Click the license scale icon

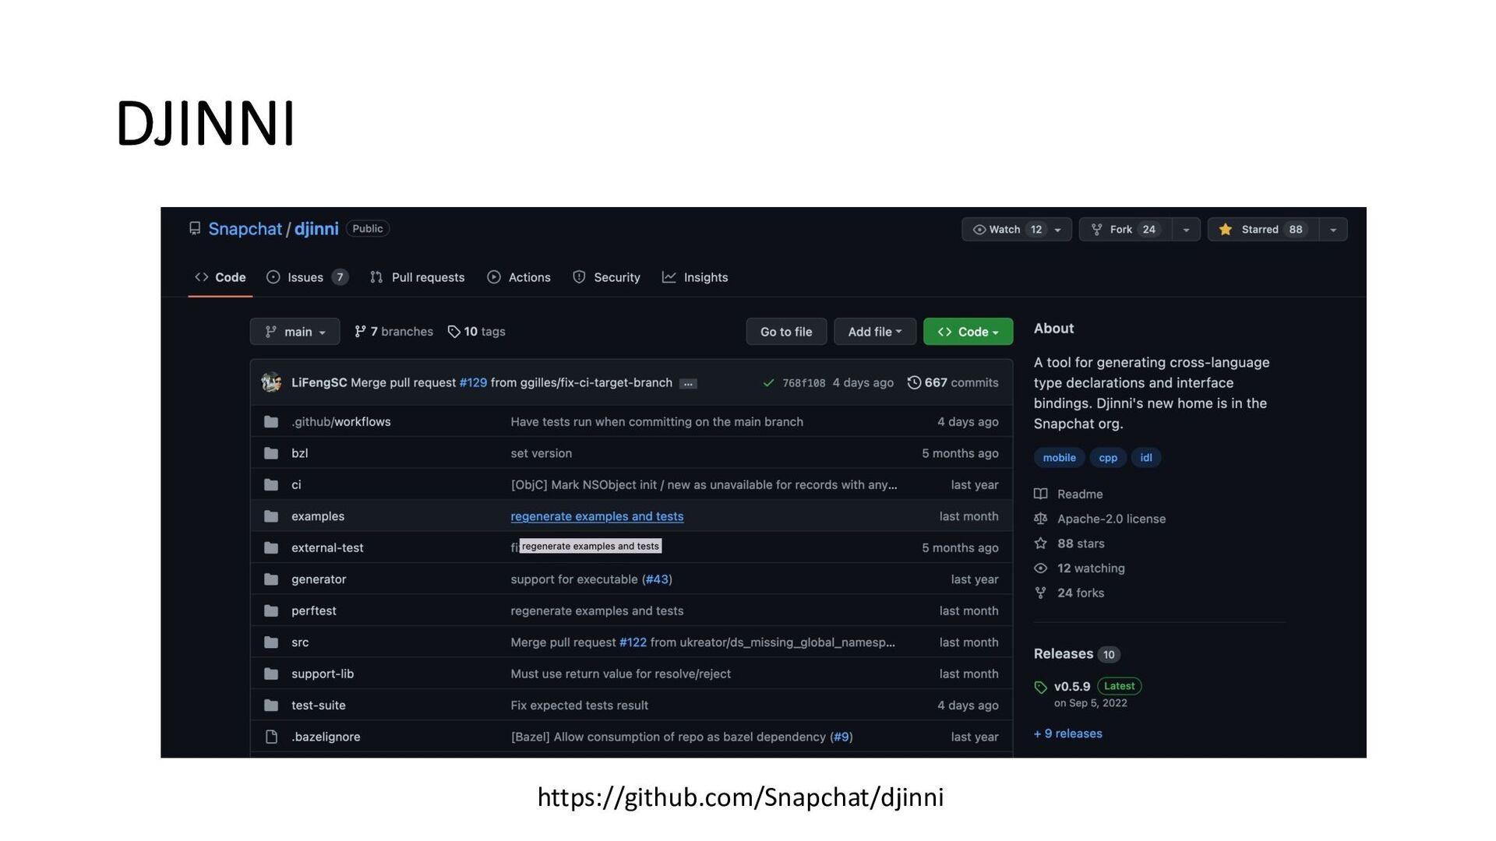[x=1040, y=519]
